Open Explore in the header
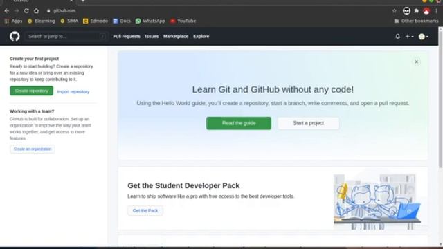 [201, 37]
